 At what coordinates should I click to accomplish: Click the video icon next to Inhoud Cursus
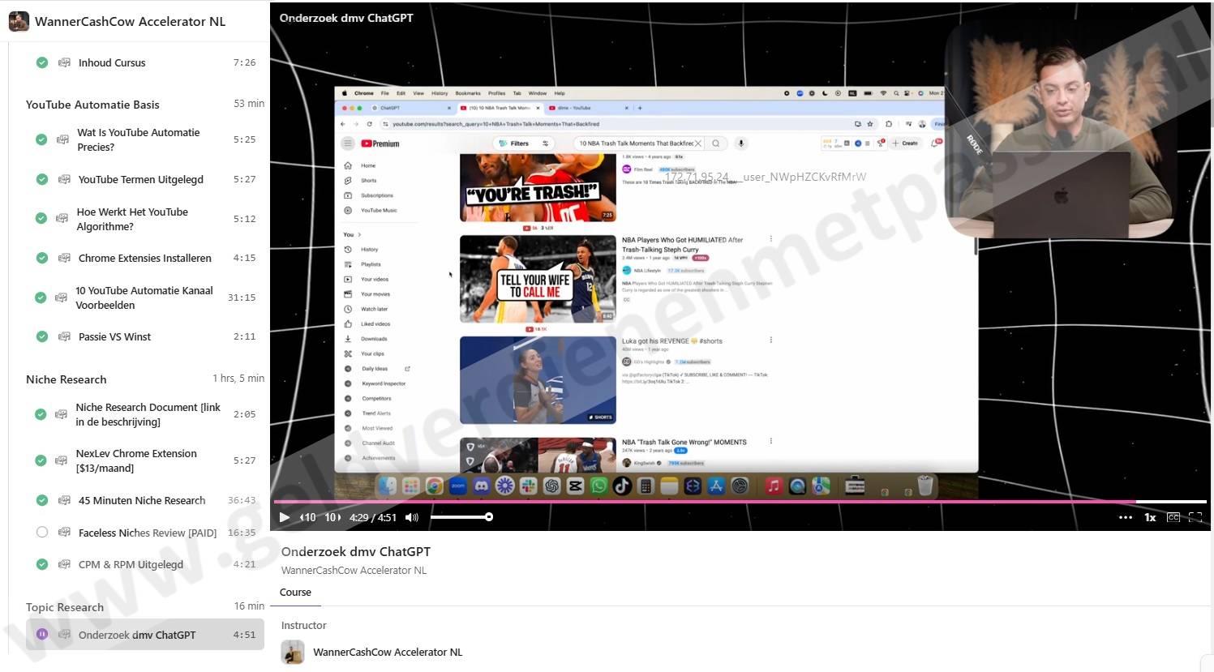(x=64, y=62)
